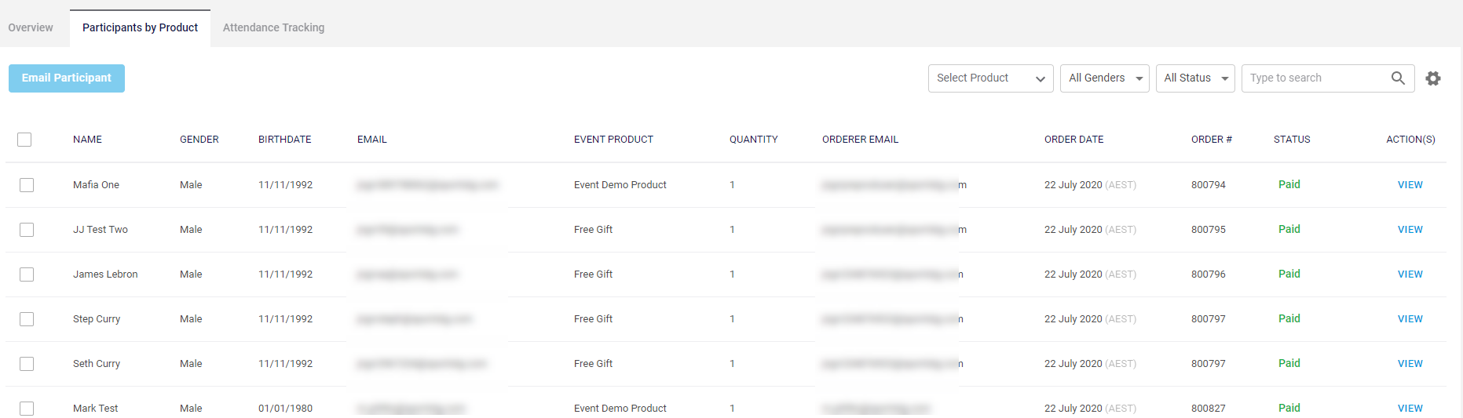Select the Mafia One row checkbox
The height and width of the screenshot is (418, 1463).
(27, 185)
